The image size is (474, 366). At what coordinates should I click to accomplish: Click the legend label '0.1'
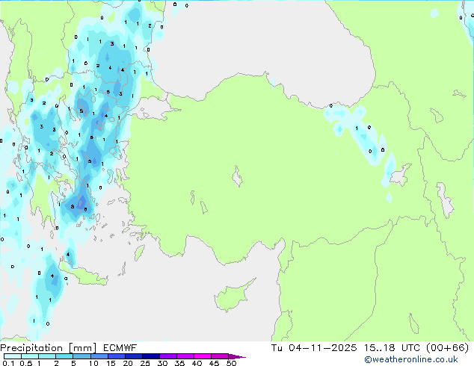point(8,363)
